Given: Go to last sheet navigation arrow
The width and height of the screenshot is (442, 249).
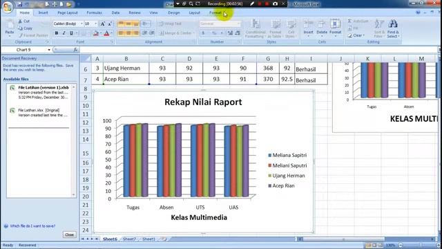Looking at the screenshot, I should [97, 239].
